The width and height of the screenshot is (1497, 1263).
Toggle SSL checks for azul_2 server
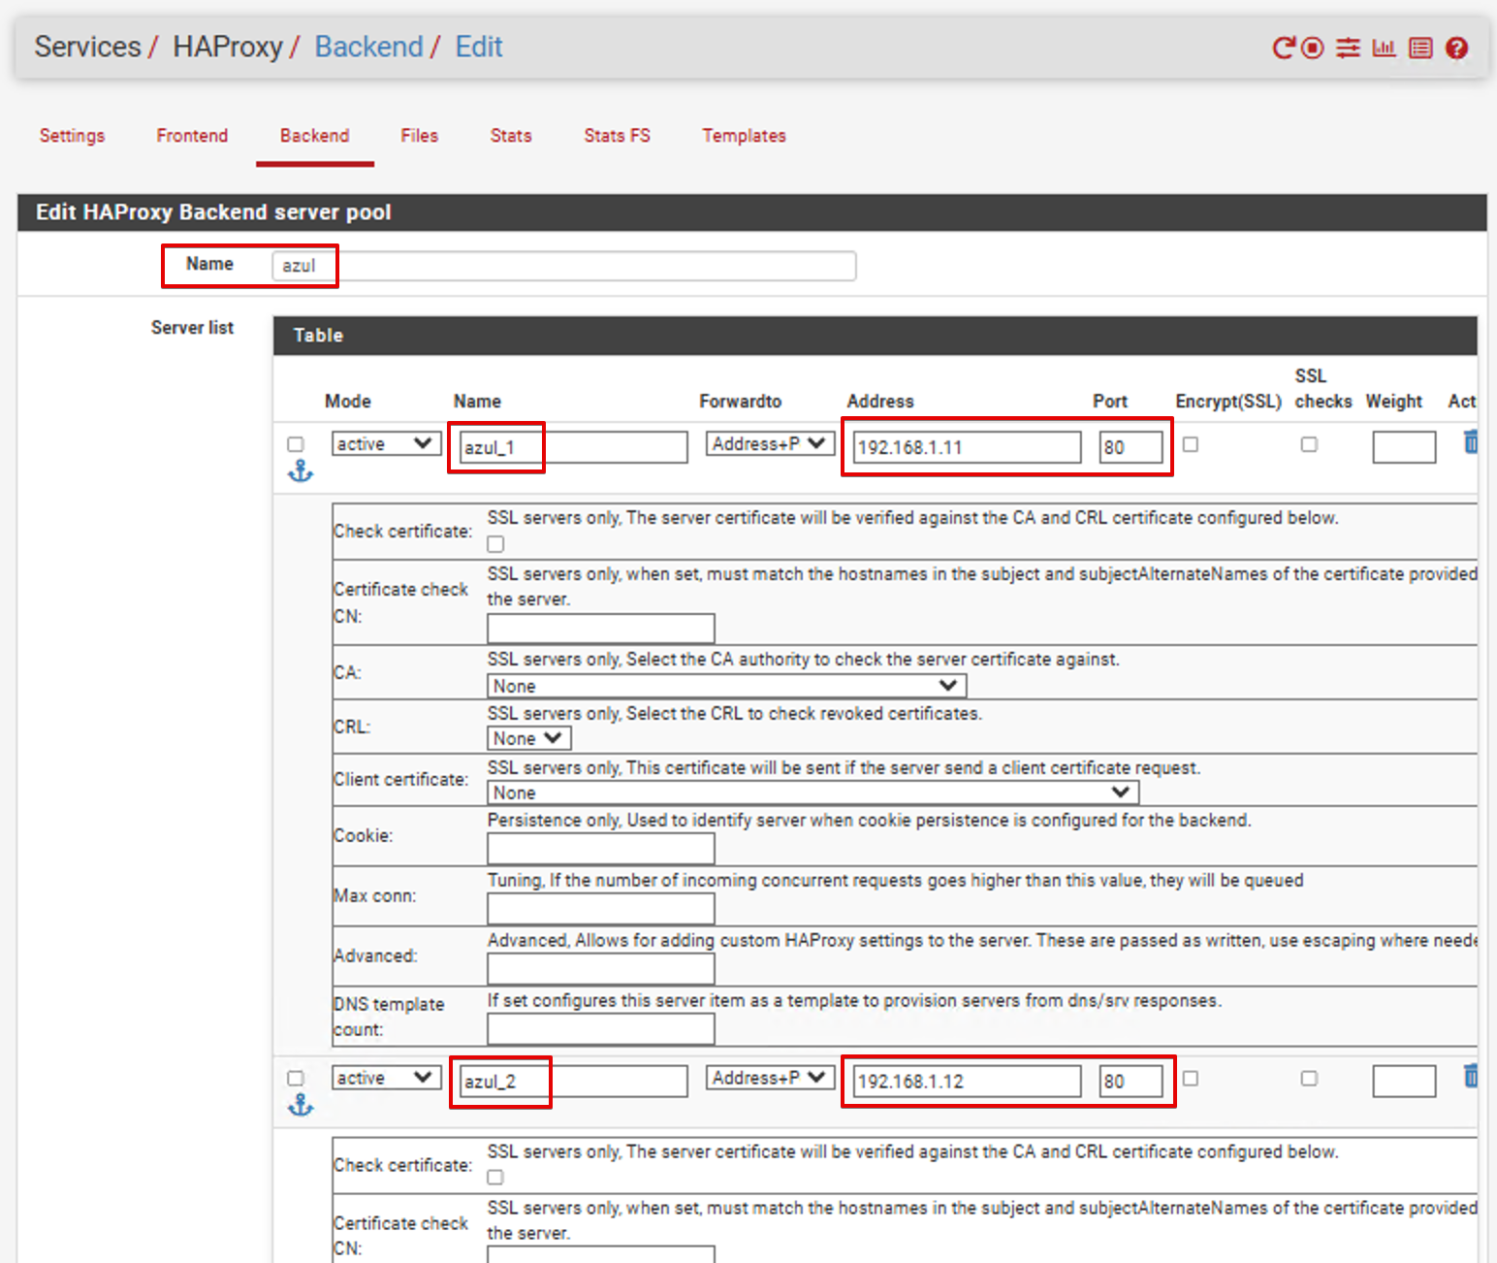[x=1309, y=1079]
